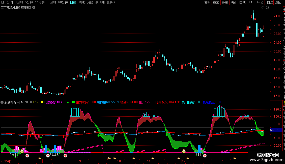Switch to 周线 weekly chart
Viewport: 285px width, 164px height.
pos(82,2)
